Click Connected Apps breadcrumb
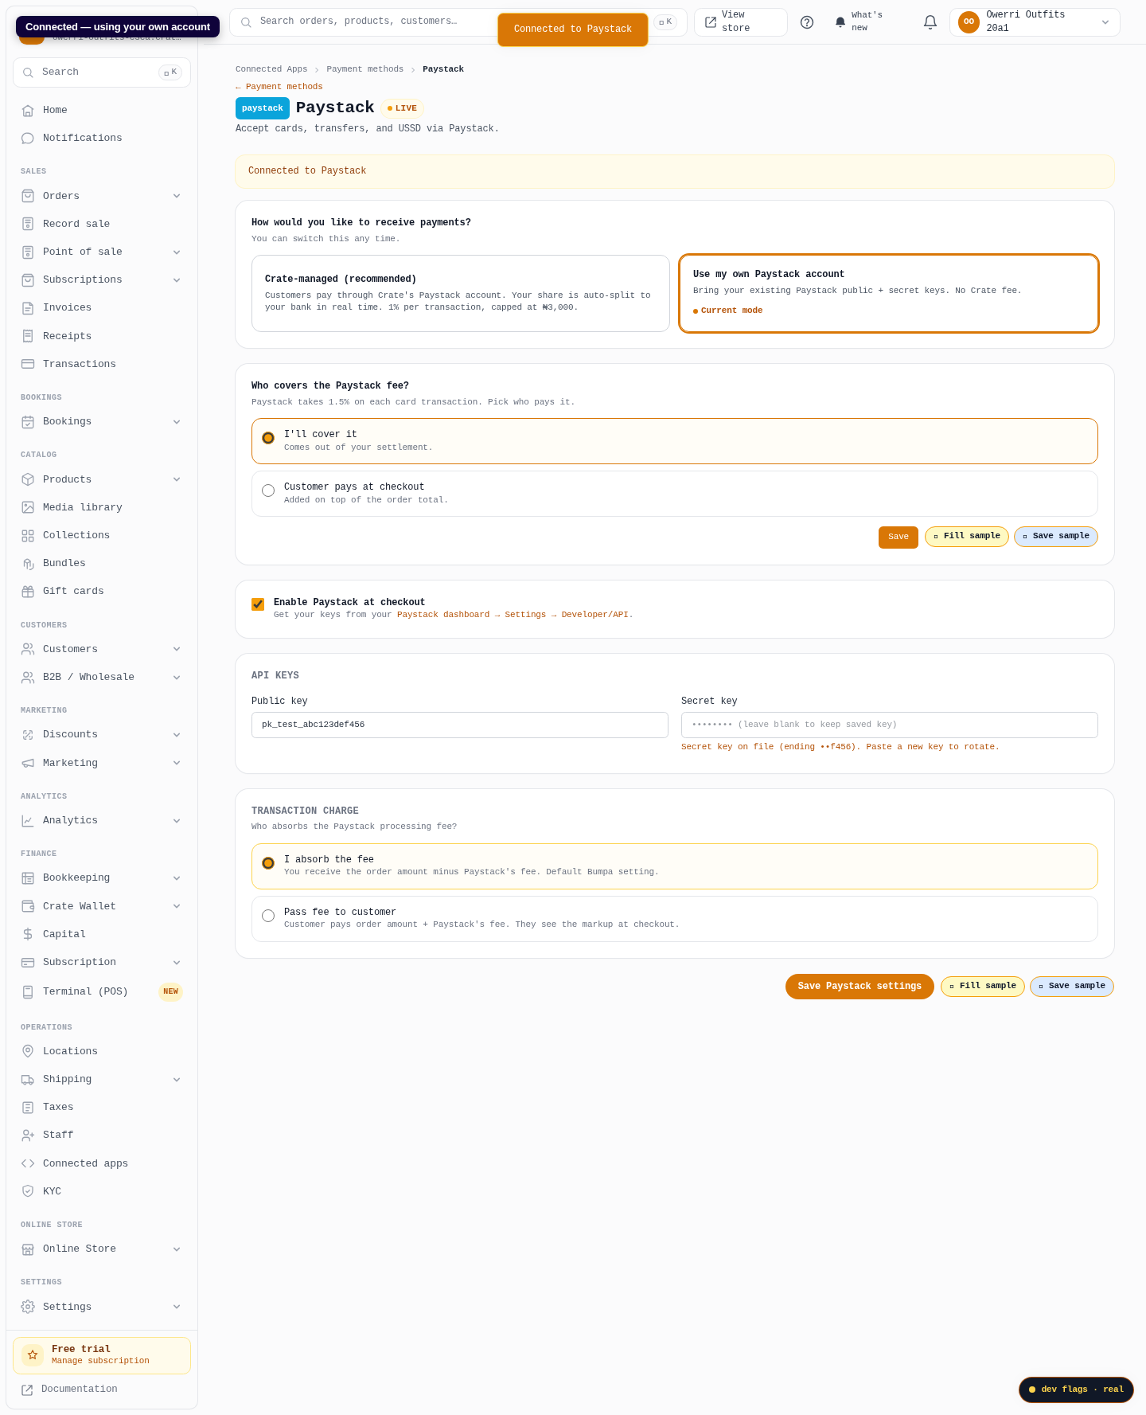 (x=271, y=69)
